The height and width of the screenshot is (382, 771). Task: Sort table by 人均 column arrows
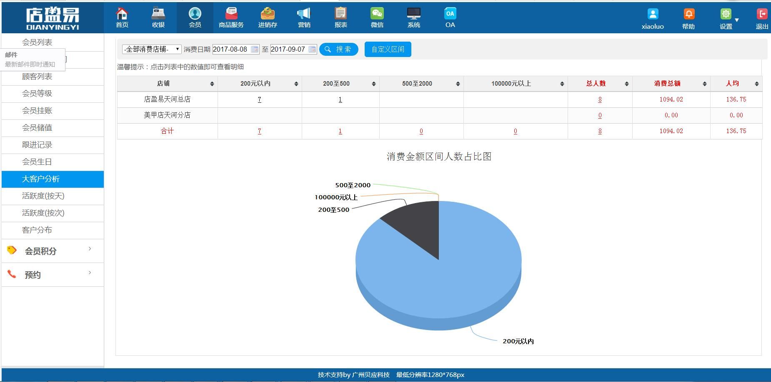point(756,84)
